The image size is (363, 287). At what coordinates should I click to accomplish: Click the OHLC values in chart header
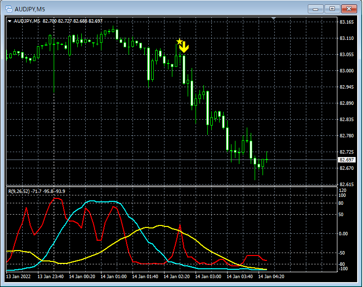[x=72, y=21]
